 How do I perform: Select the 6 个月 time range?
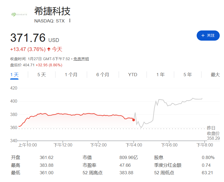(x=102, y=75)
